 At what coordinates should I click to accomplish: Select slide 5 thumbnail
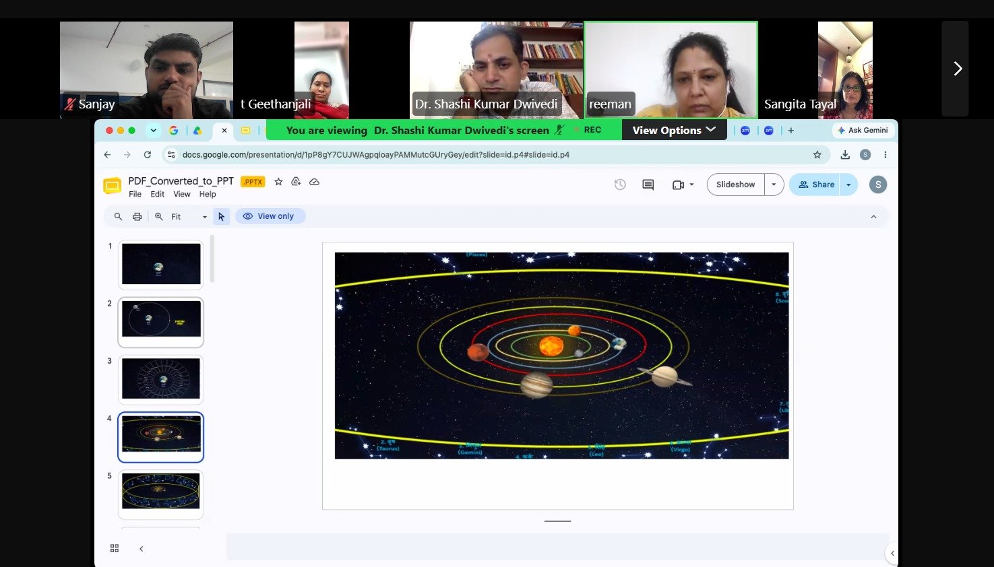click(x=161, y=494)
